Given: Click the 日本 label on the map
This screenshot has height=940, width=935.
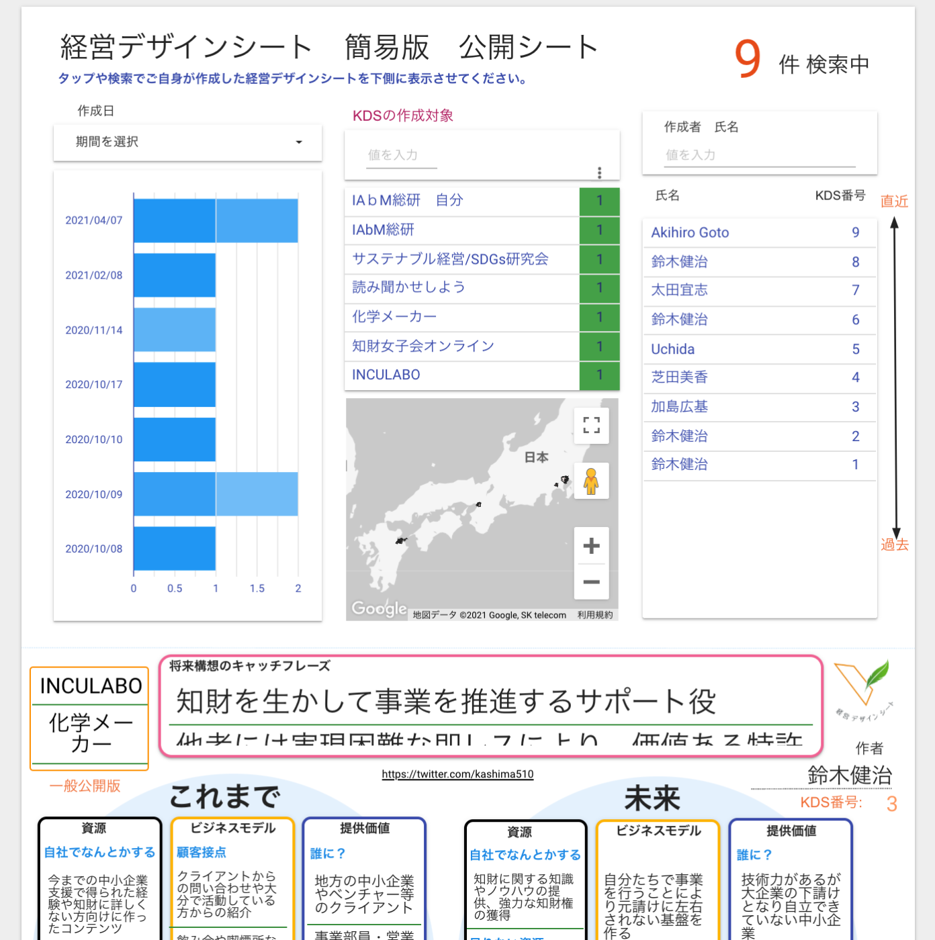Looking at the screenshot, I should (536, 457).
